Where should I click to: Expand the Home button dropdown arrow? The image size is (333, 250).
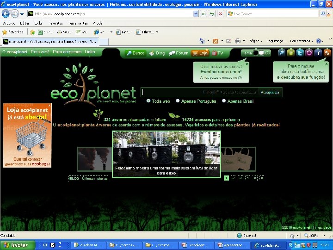tap(208, 41)
